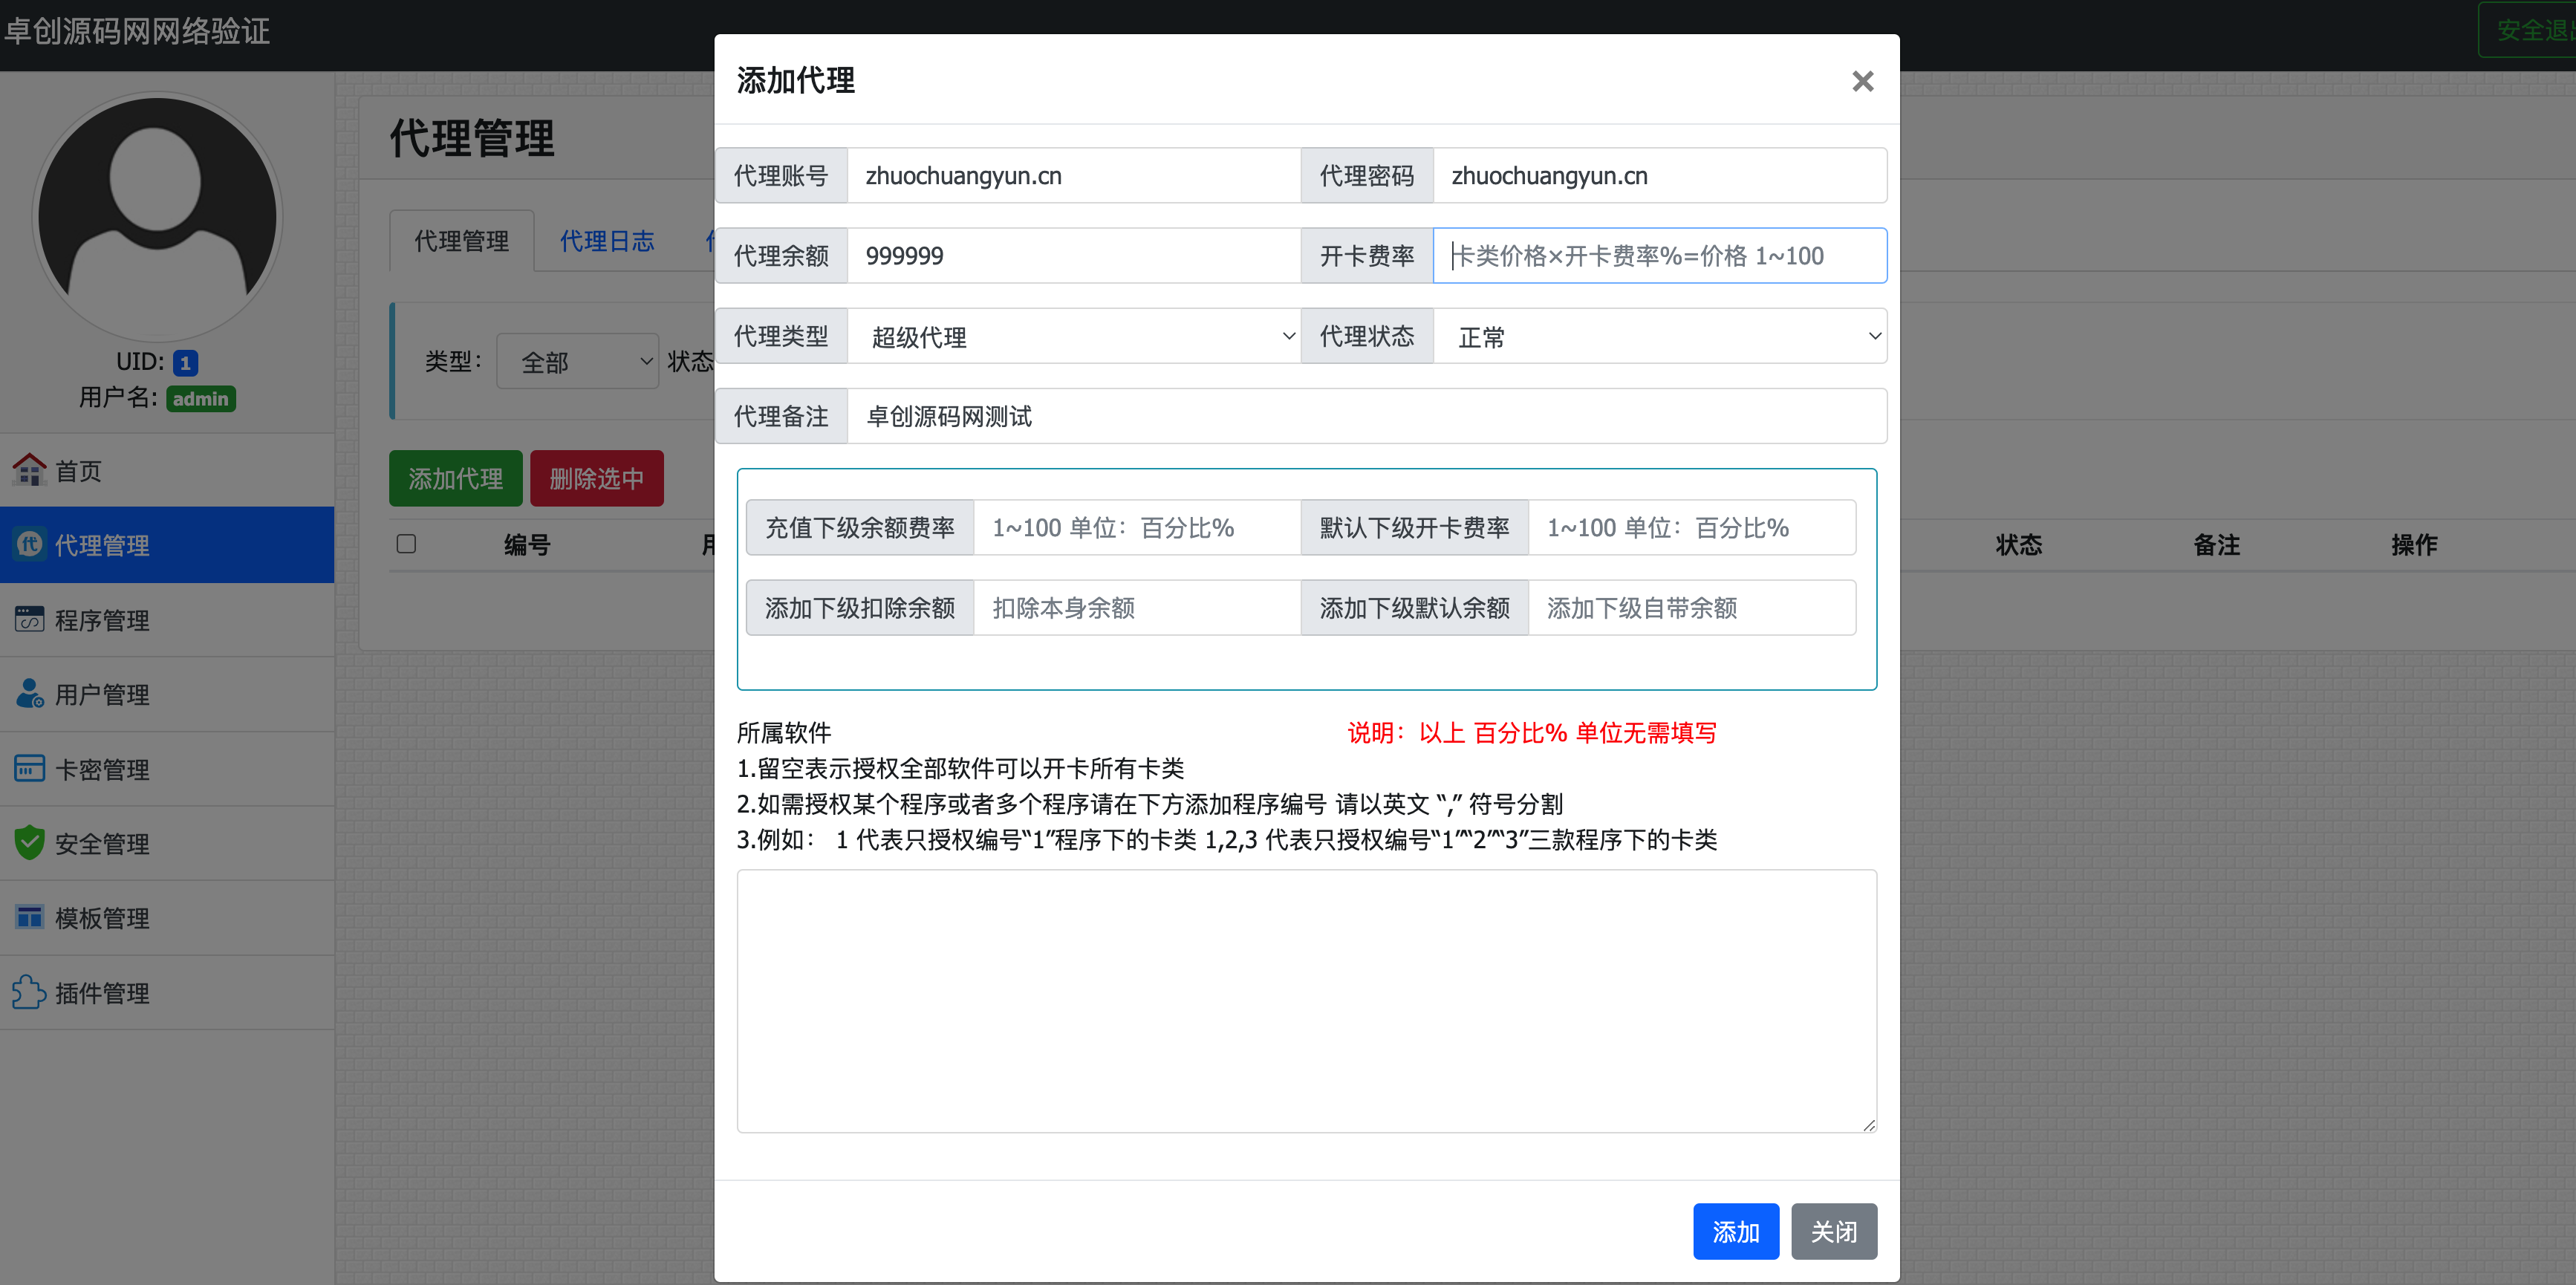
Task: Click the 操作 column header
Action: point(2413,544)
